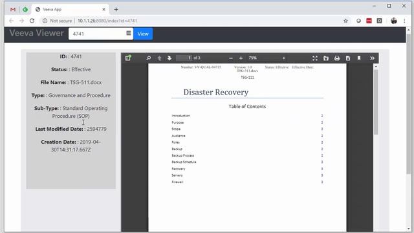Open a file in the PDF viewer
Image resolution: width=414 pixels, height=233 pixels.
(326, 58)
